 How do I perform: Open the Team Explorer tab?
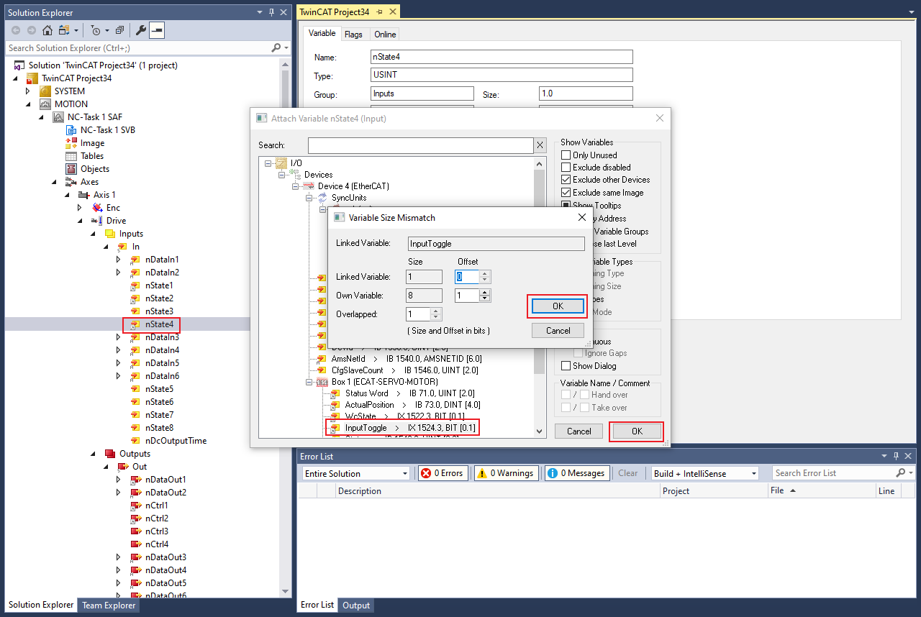coord(108,605)
